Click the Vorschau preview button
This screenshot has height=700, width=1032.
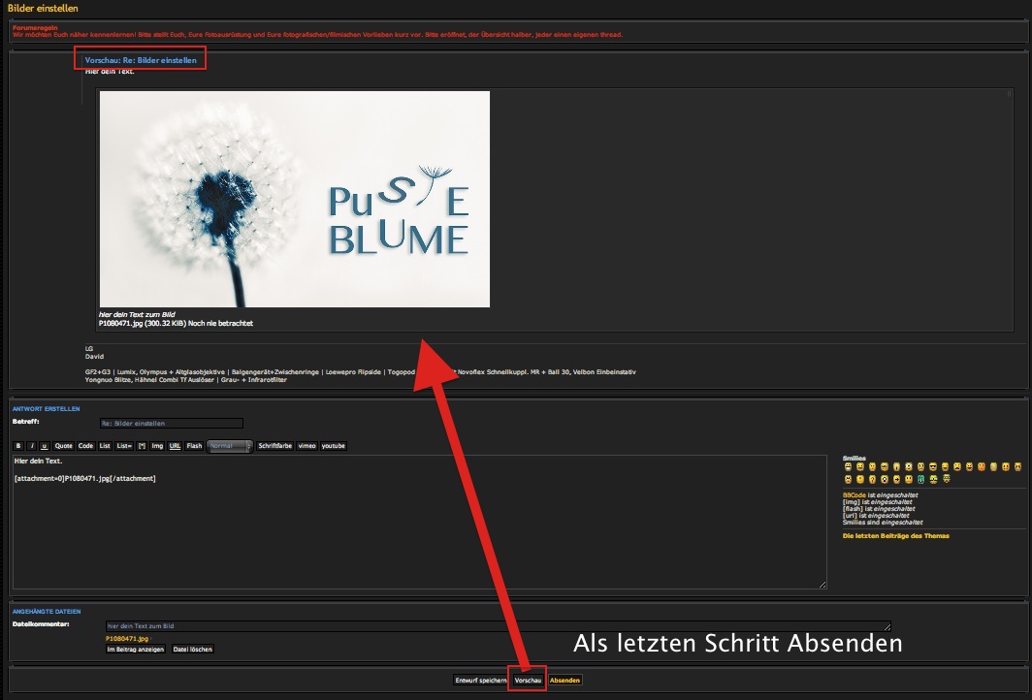point(528,681)
